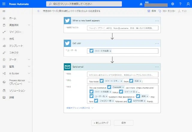
Task: Remove the ユーザー名 token in body
Action: coord(106,97)
